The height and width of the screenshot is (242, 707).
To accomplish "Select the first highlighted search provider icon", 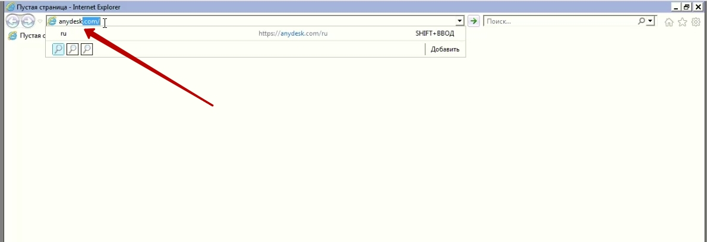I will (58, 49).
